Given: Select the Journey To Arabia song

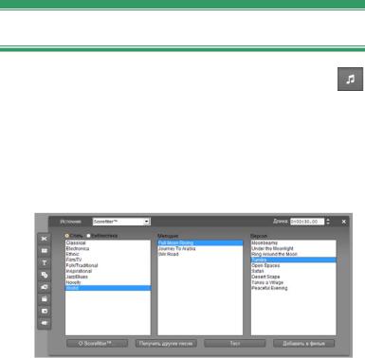Looking at the screenshot, I should pyautogui.click(x=200, y=248).
